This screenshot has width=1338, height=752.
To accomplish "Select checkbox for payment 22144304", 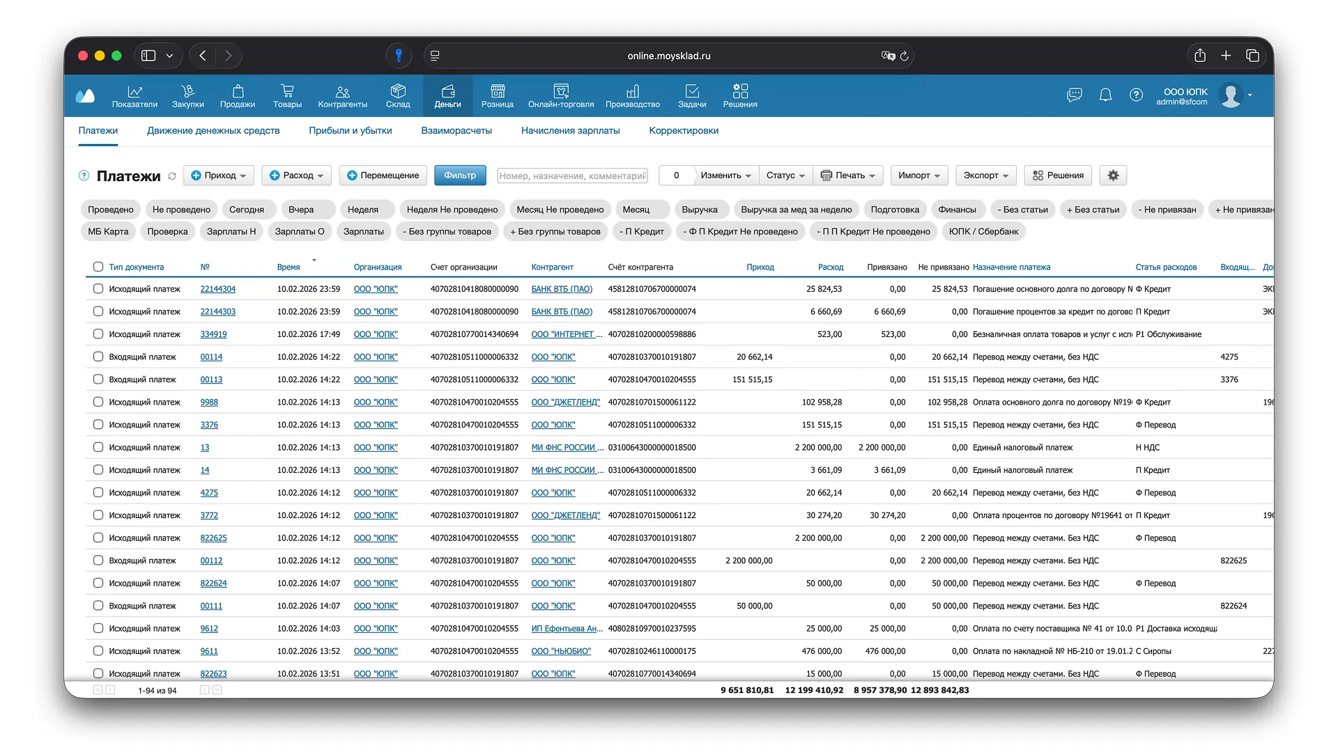I will tap(98, 289).
